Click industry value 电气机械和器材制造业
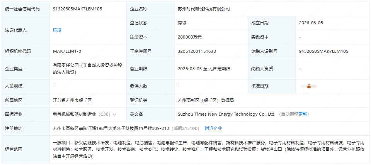 [x=75, y=114]
